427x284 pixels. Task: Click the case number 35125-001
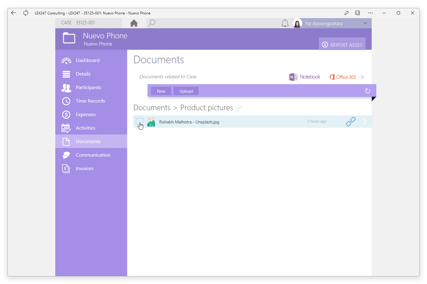tap(85, 23)
